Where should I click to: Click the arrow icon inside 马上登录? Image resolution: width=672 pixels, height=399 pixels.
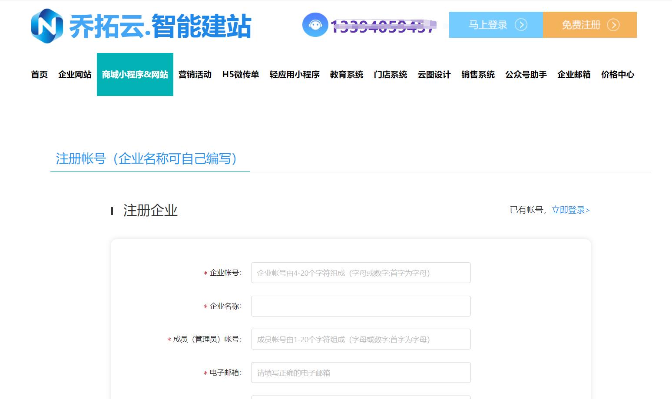click(521, 25)
